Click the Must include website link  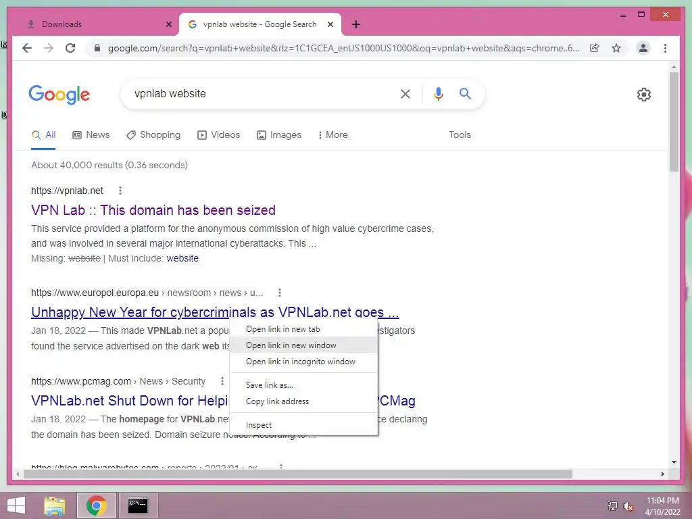click(x=182, y=258)
